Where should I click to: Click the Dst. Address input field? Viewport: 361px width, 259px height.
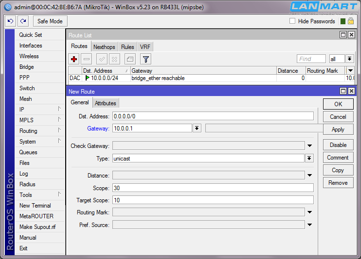(213, 116)
